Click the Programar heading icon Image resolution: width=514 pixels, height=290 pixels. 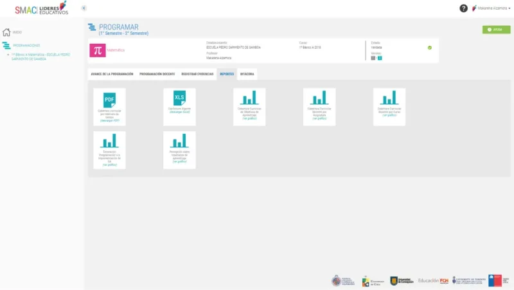point(92,27)
